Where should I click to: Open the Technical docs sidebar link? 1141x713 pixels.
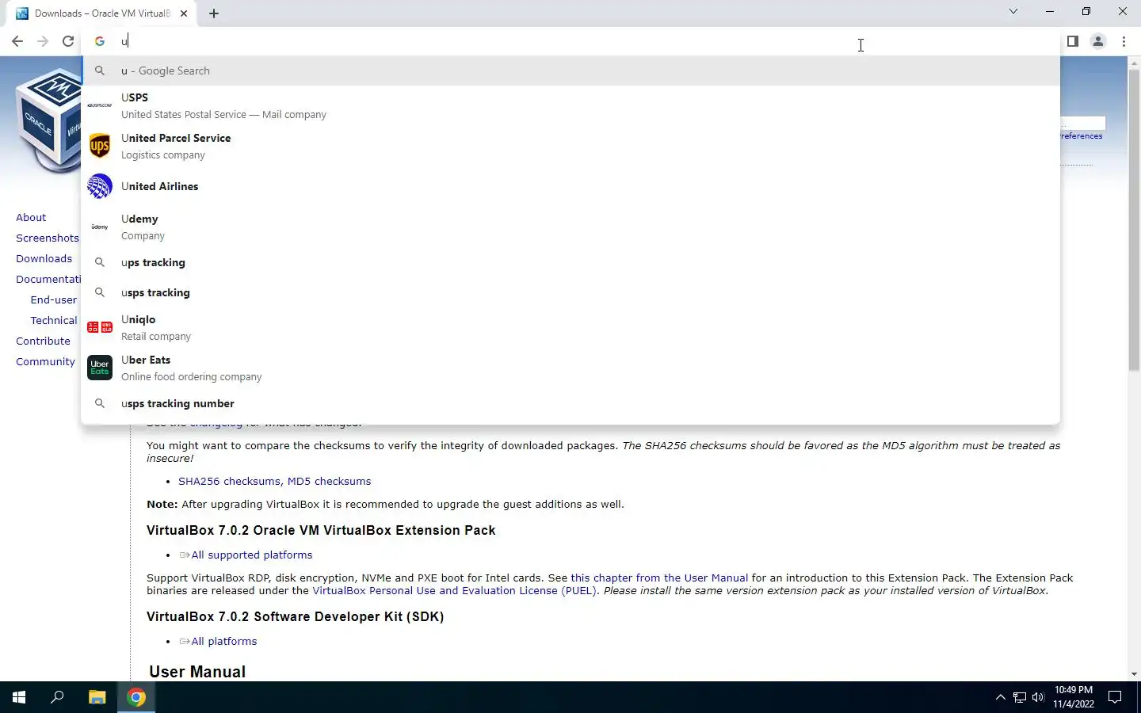point(54,320)
